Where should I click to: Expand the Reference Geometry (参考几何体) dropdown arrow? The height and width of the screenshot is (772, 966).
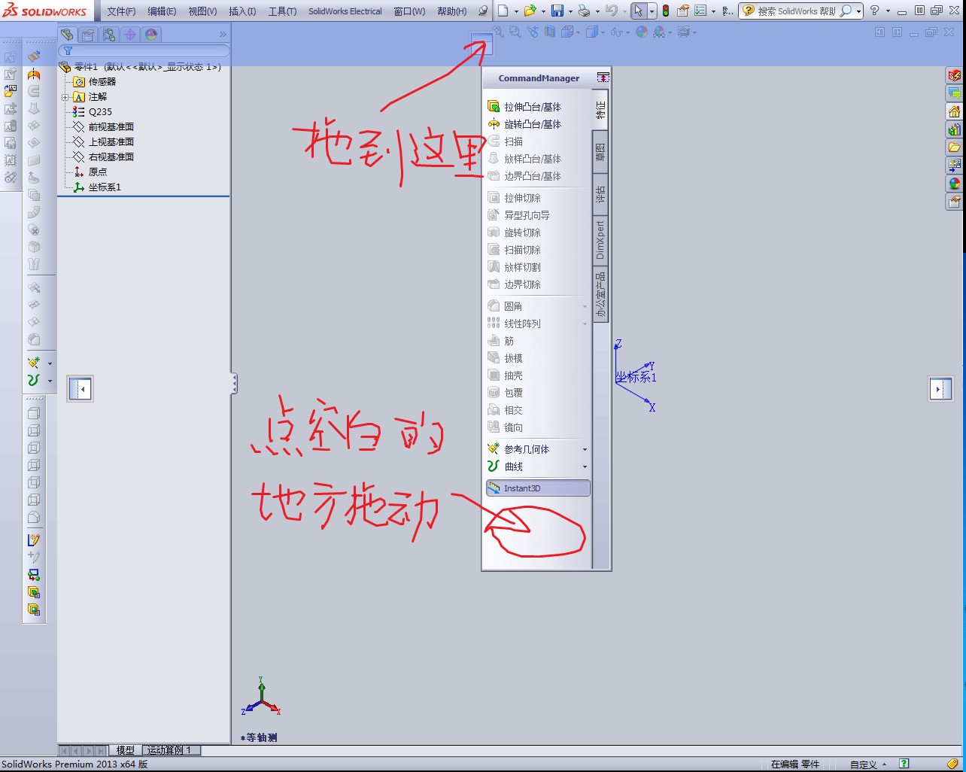(x=585, y=449)
